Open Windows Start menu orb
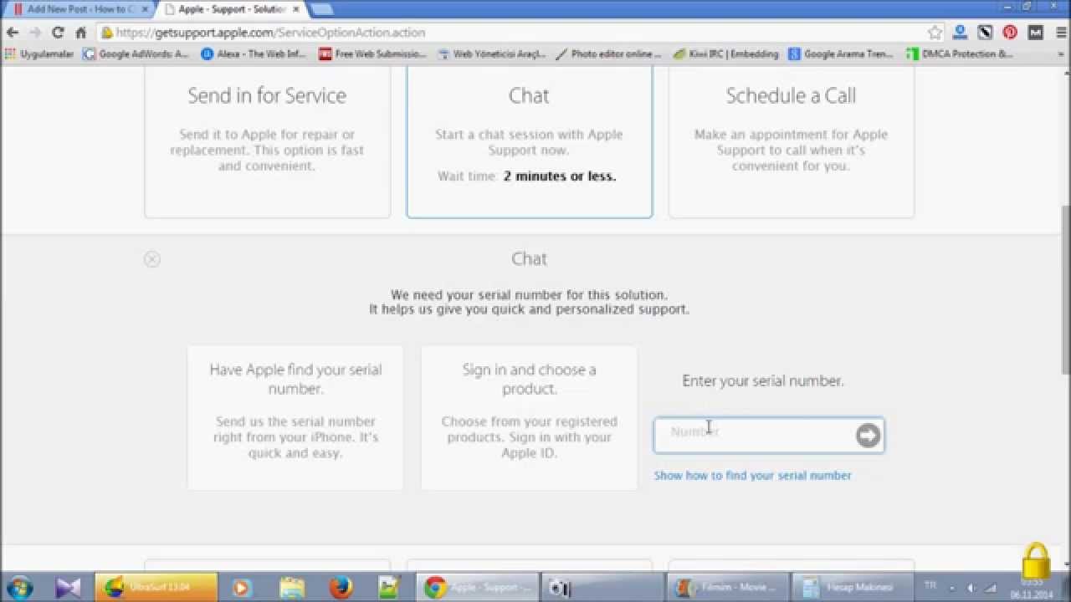1071x602 pixels. pos(20,587)
